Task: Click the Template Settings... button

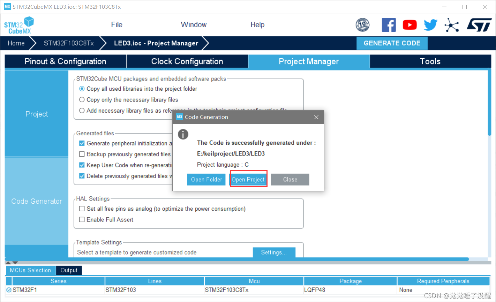Action: (274, 252)
